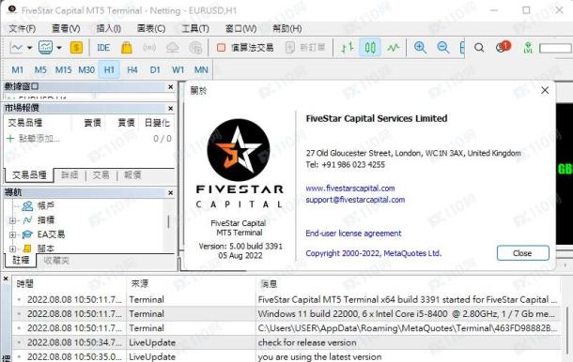573x362 pixels.
Task: Click the support@fivestarcapital.com email link
Action: [355, 200]
